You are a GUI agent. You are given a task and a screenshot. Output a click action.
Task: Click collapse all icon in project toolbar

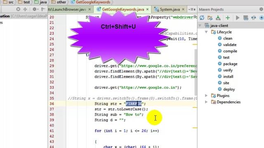[25, 9]
